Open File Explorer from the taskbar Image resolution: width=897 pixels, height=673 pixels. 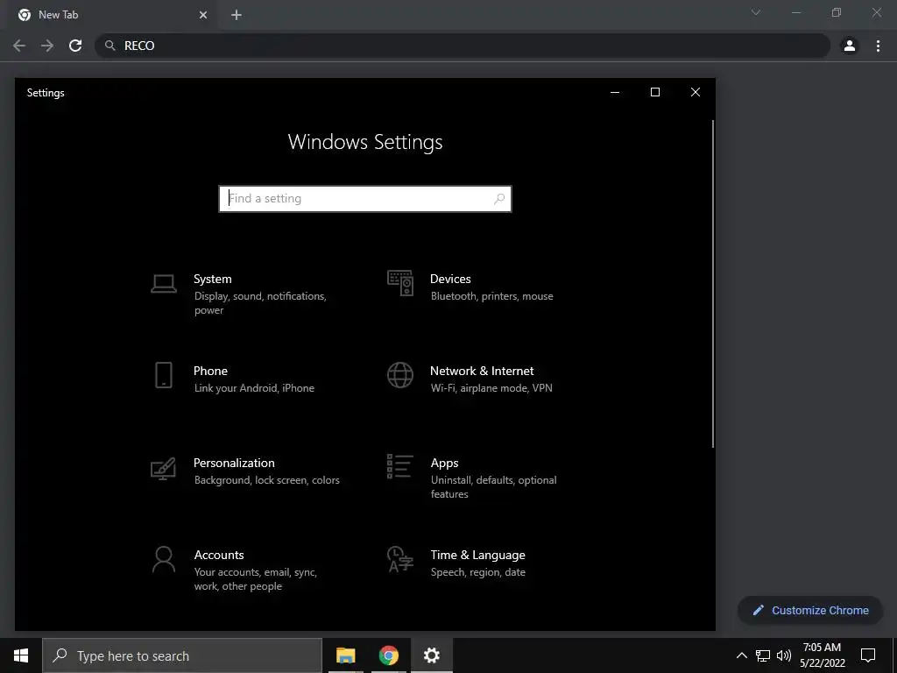[x=345, y=655]
